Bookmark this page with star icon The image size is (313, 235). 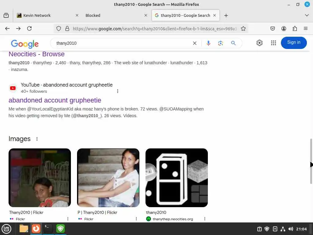tap(243, 28)
